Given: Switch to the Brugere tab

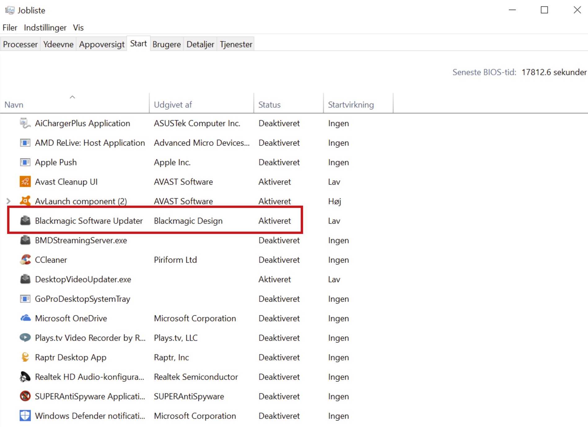Looking at the screenshot, I should click(x=167, y=44).
